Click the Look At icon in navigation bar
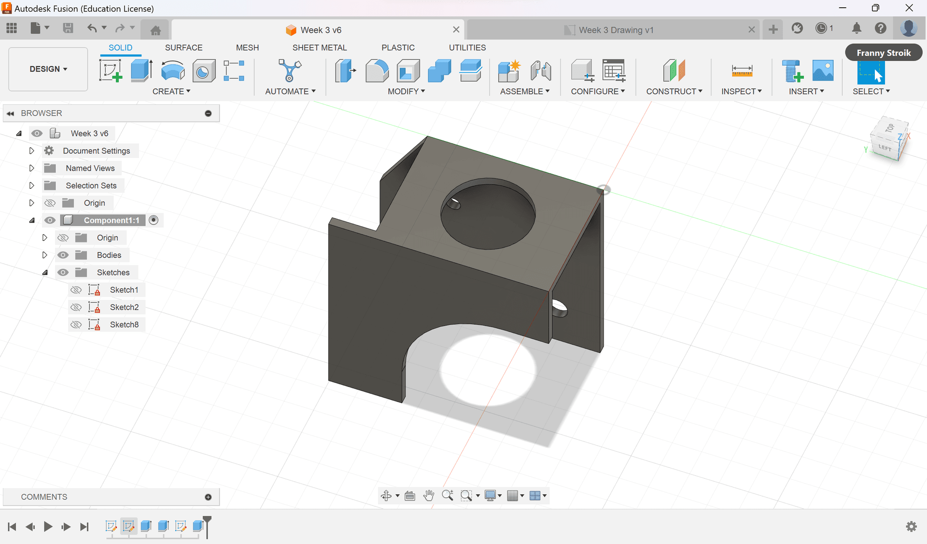 [410, 496]
